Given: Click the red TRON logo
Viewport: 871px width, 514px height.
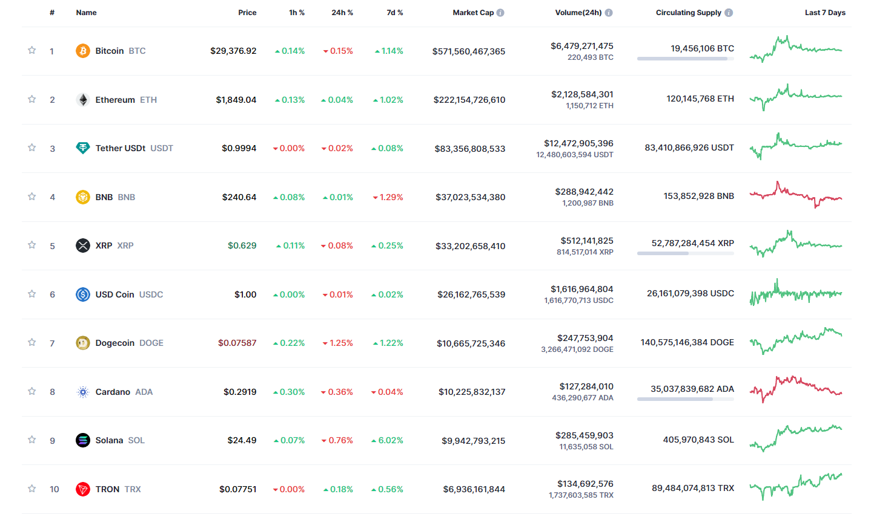Looking at the screenshot, I should (83, 489).
